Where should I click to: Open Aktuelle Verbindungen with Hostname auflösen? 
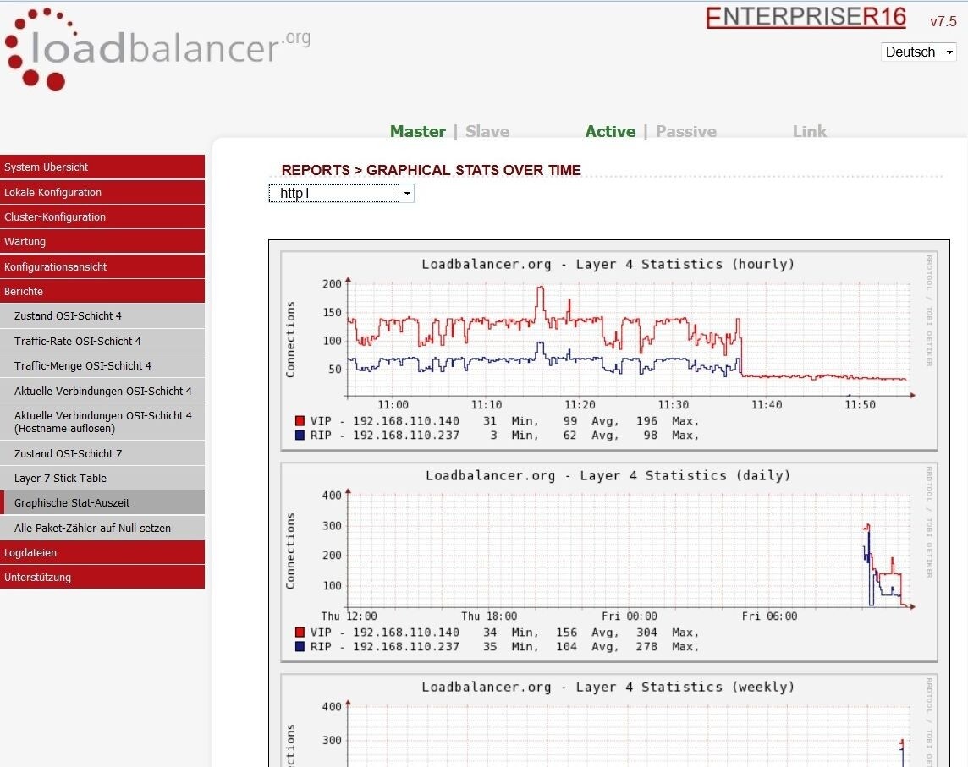click(102, 422)
